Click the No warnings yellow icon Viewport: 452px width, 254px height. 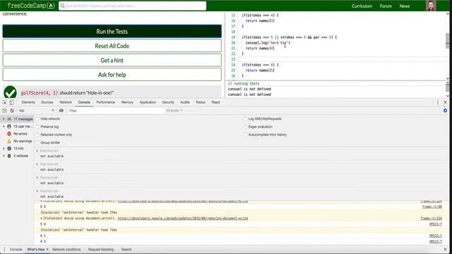(9, 141)
